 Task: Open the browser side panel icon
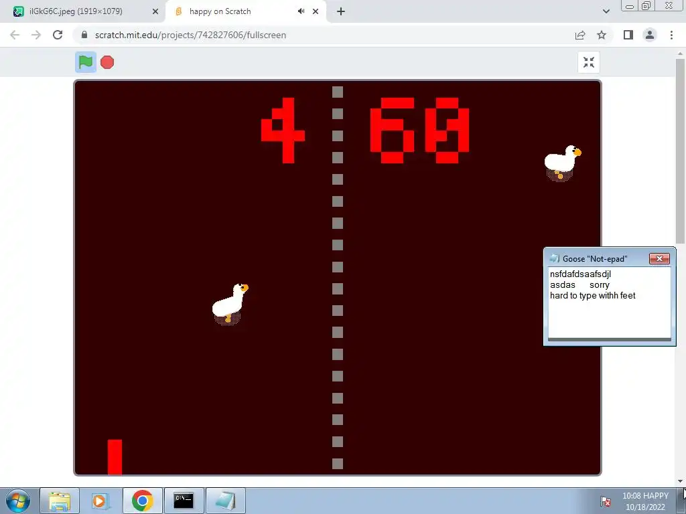point(628,35)
